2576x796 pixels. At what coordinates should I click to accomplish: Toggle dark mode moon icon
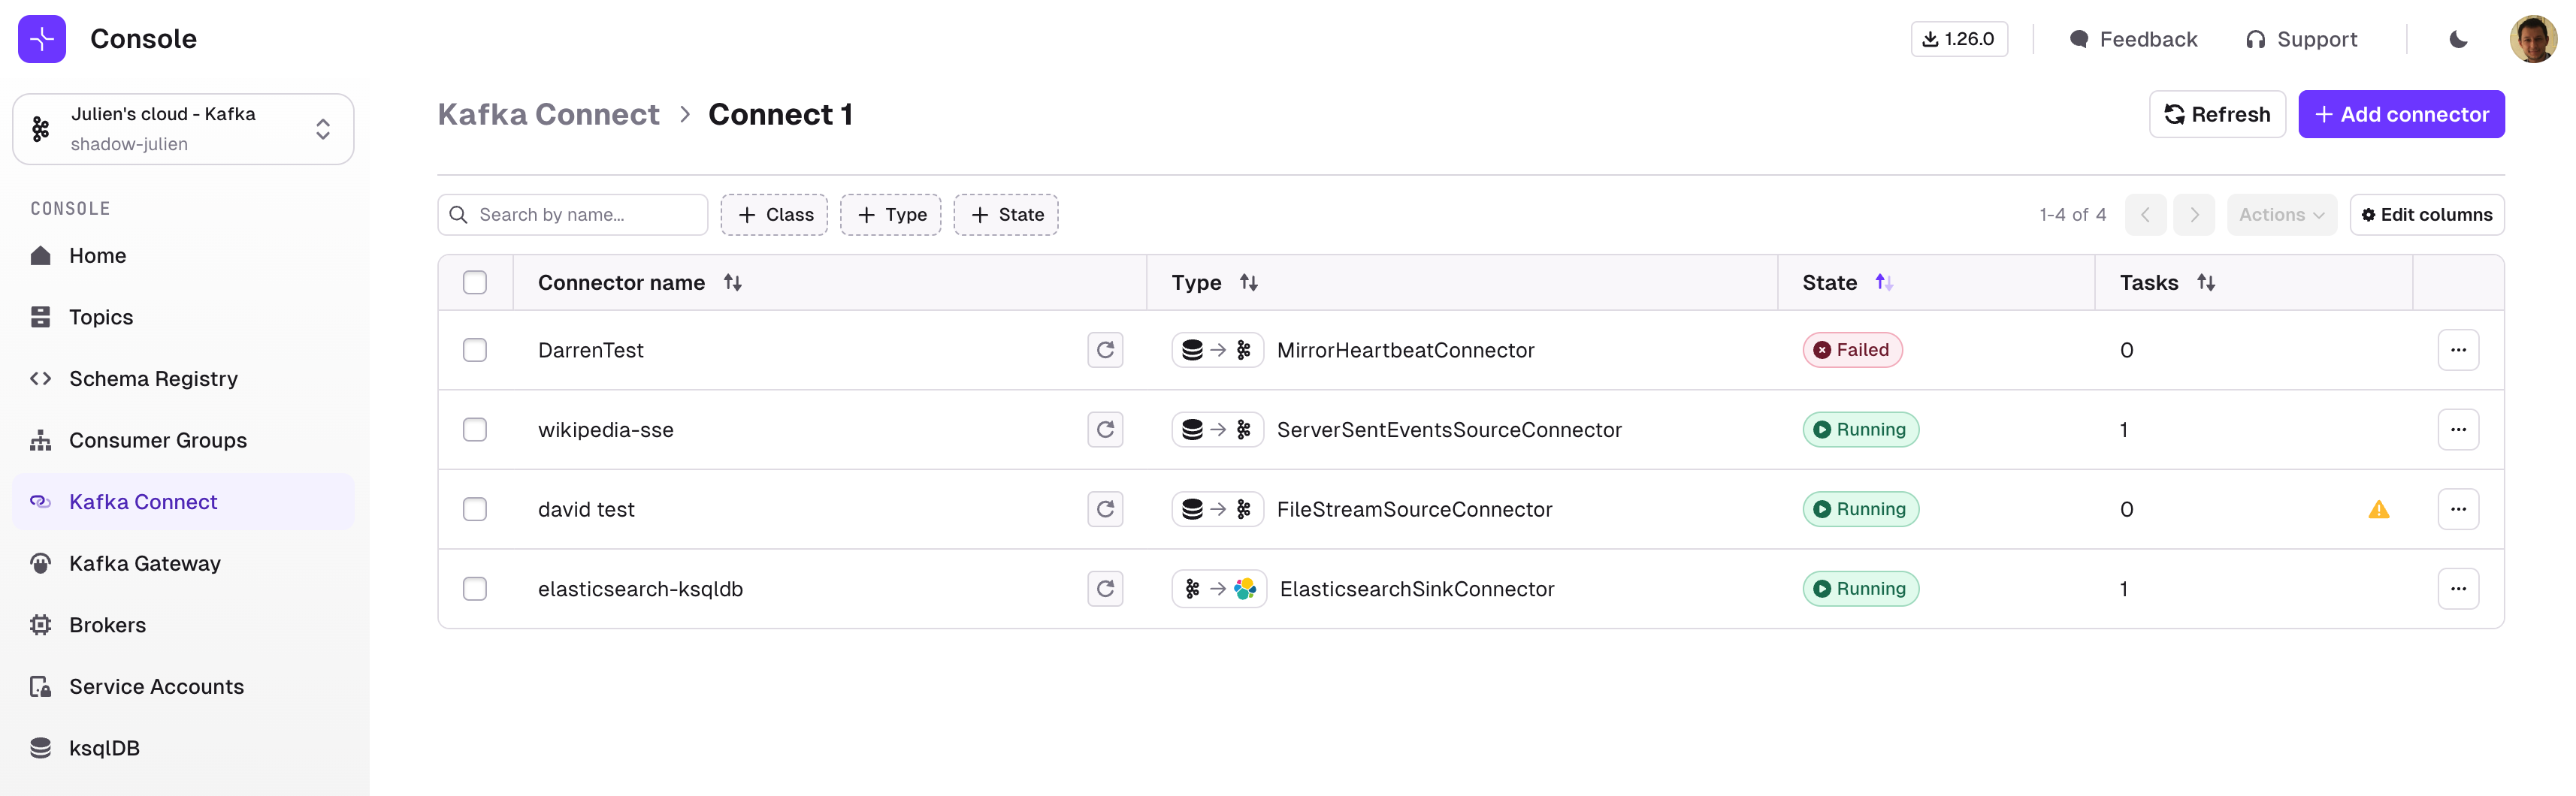click(2458, 39)
